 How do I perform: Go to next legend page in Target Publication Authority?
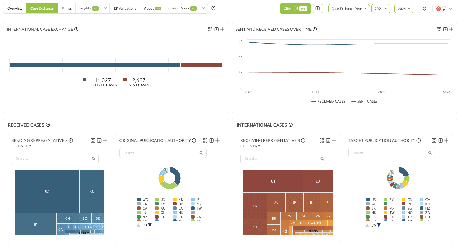(378, 225)
